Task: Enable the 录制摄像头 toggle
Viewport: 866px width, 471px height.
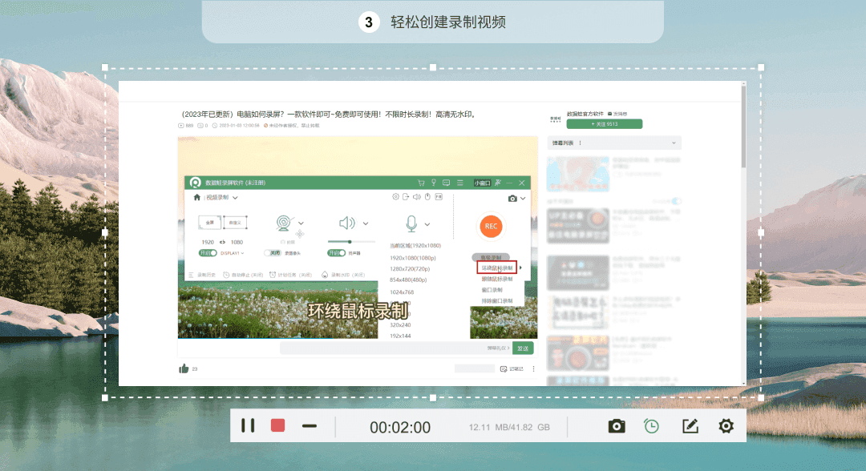Action: [272, 253]
